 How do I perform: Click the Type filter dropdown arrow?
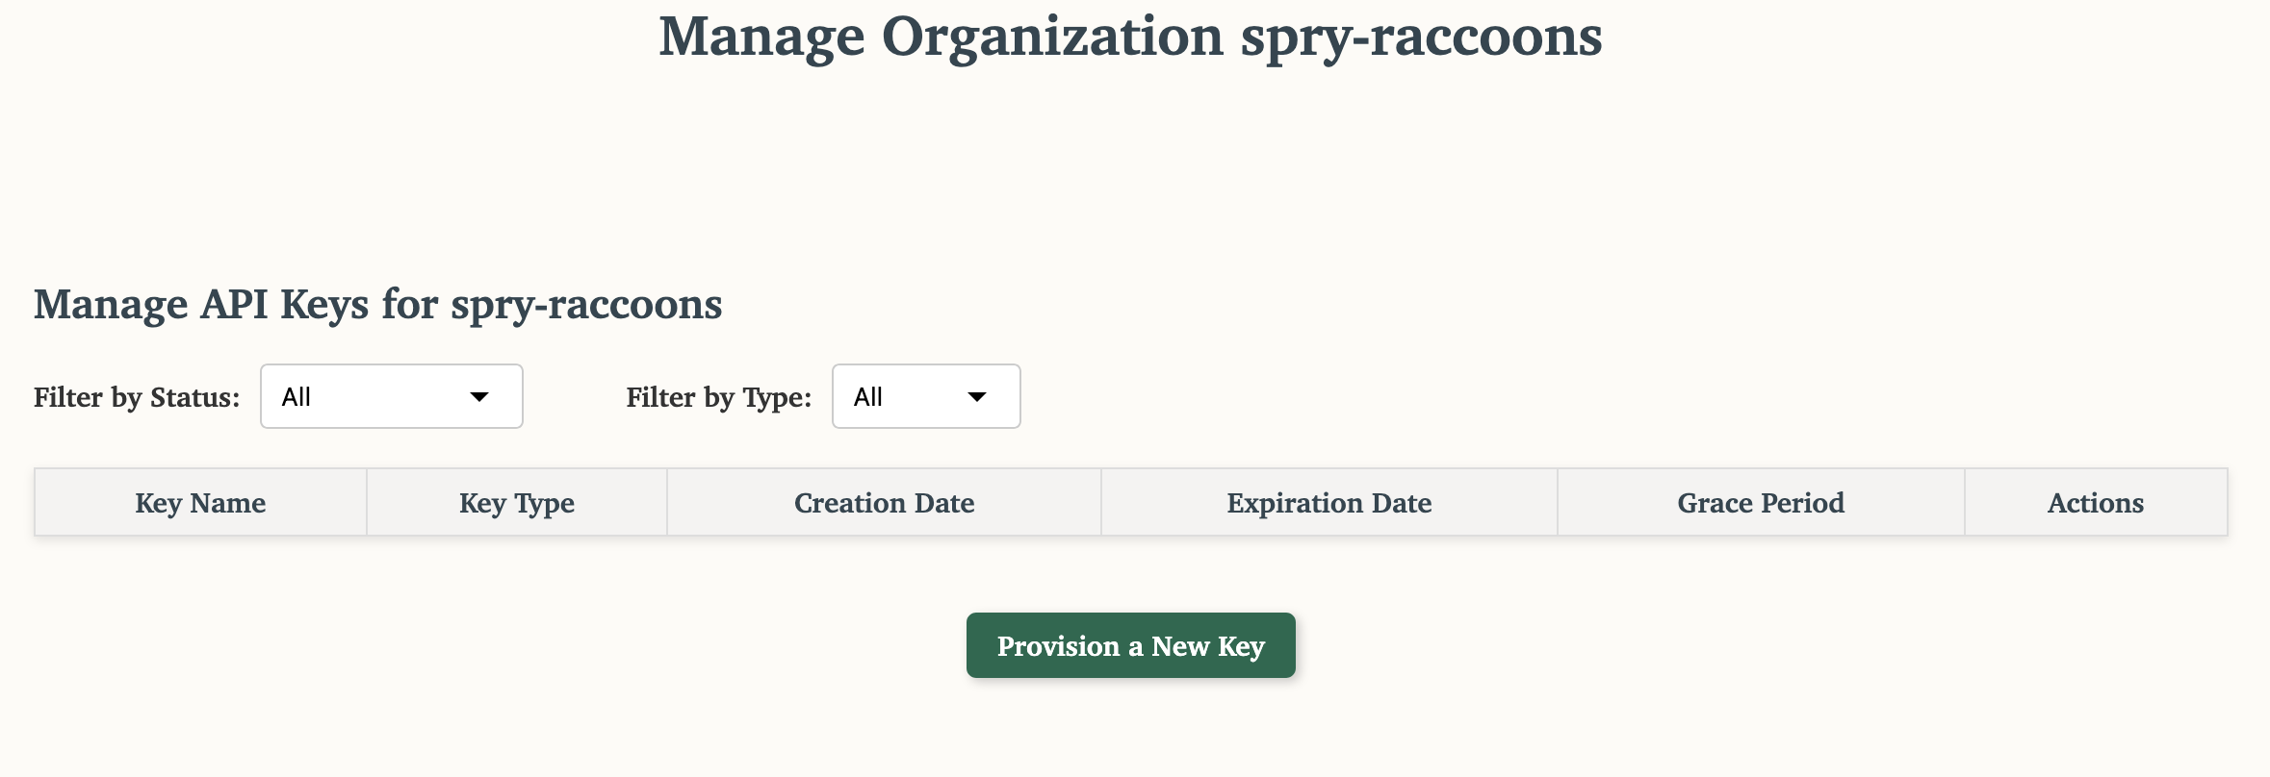tap(977, 397)
